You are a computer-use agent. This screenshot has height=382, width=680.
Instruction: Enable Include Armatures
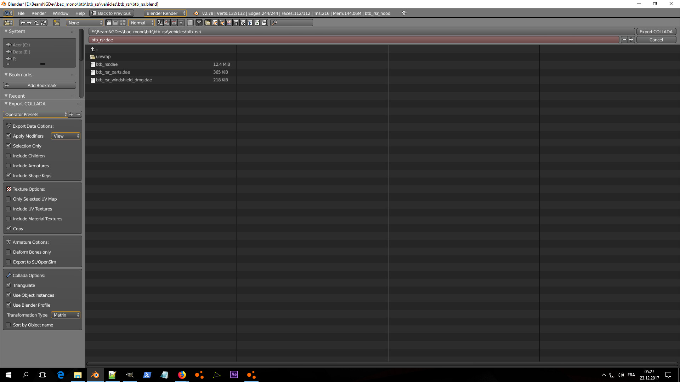click(x=8, y=166)
